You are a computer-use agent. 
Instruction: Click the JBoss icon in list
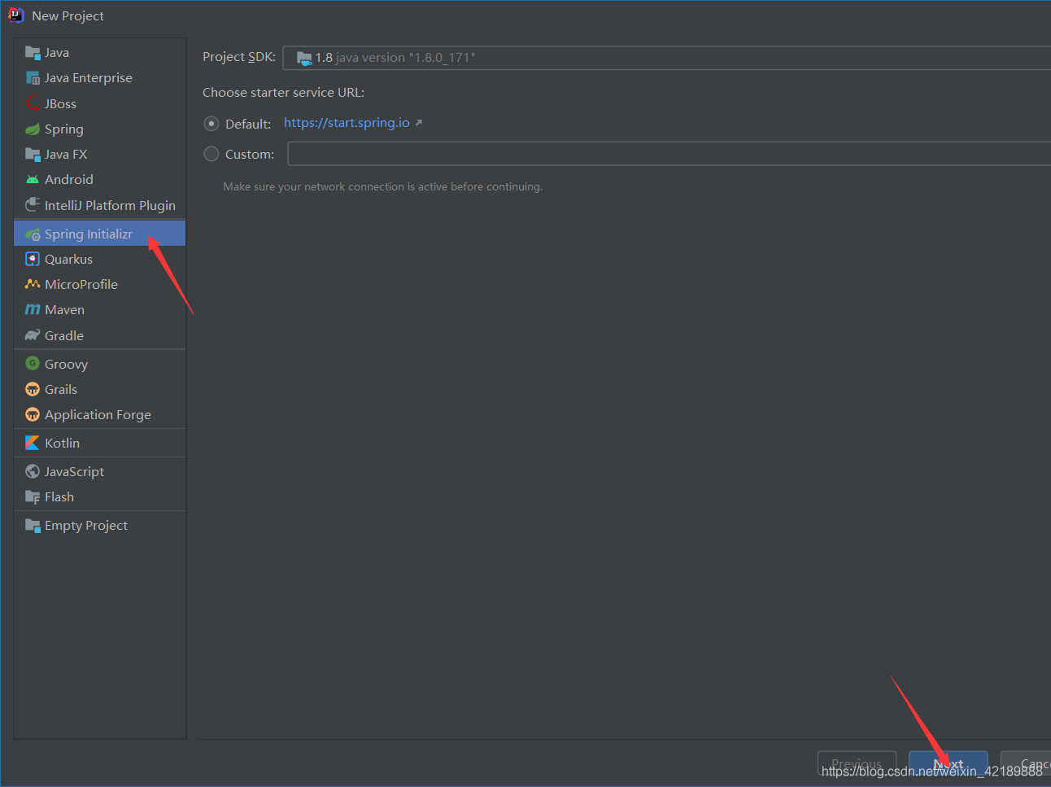coord(33,103)
